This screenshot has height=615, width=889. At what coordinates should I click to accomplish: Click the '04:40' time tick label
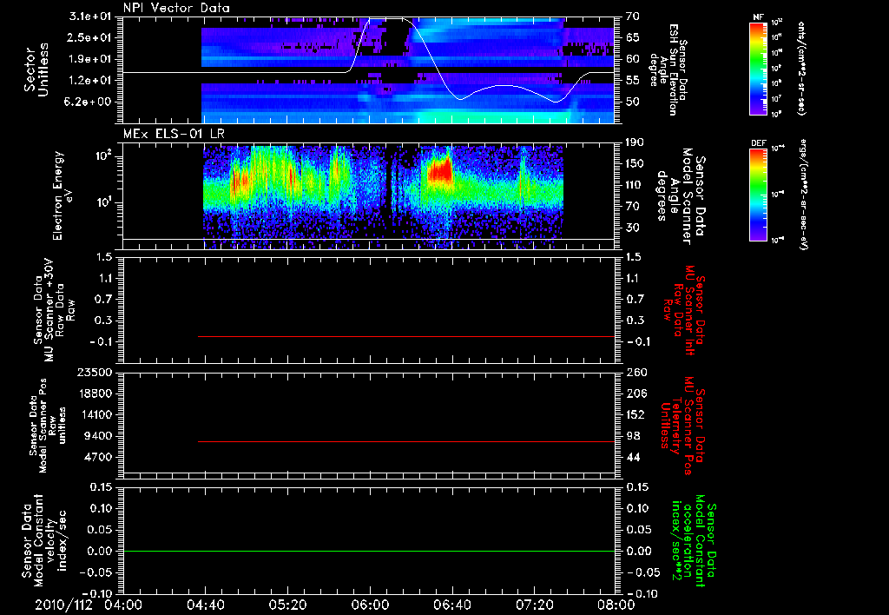click(x=205, y=605)
